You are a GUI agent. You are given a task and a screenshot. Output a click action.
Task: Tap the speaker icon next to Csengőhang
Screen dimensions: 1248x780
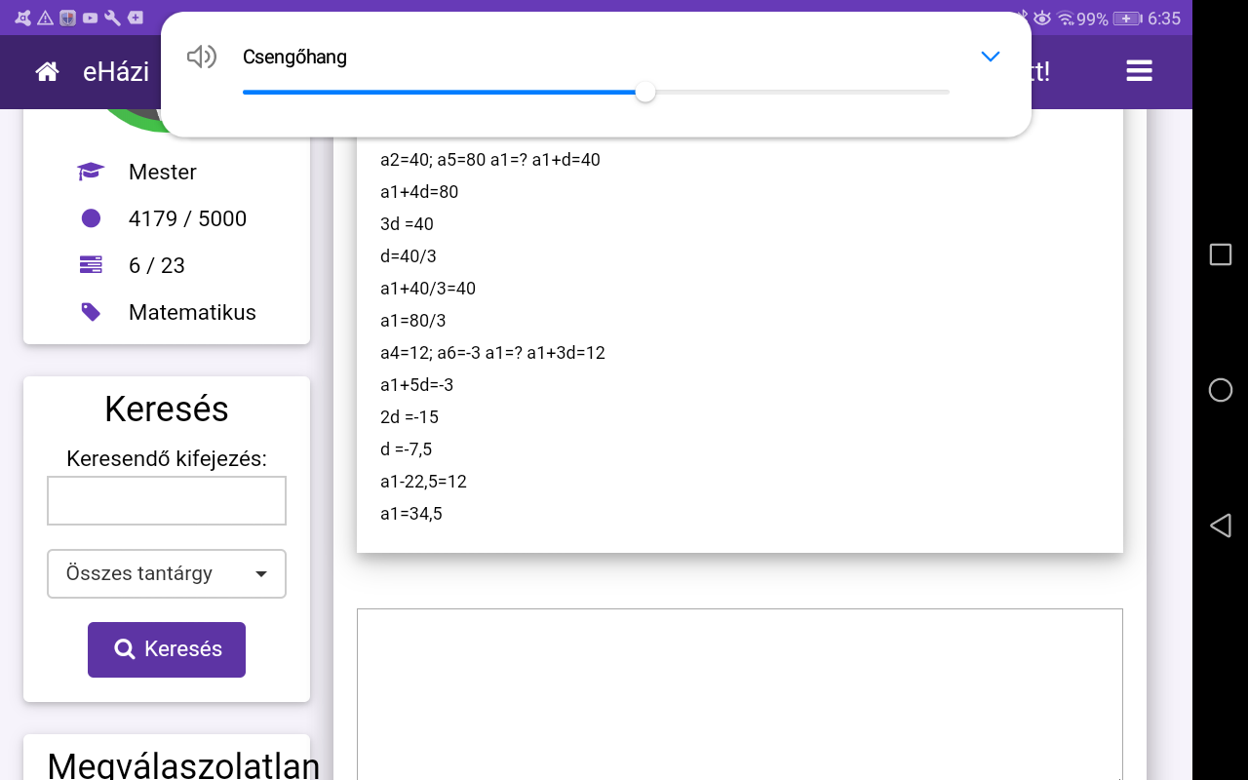(x=201, y=57)
